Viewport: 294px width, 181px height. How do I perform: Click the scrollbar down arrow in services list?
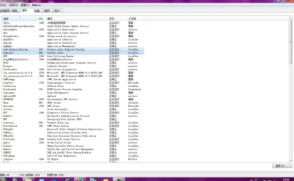[x=290, y=161]
